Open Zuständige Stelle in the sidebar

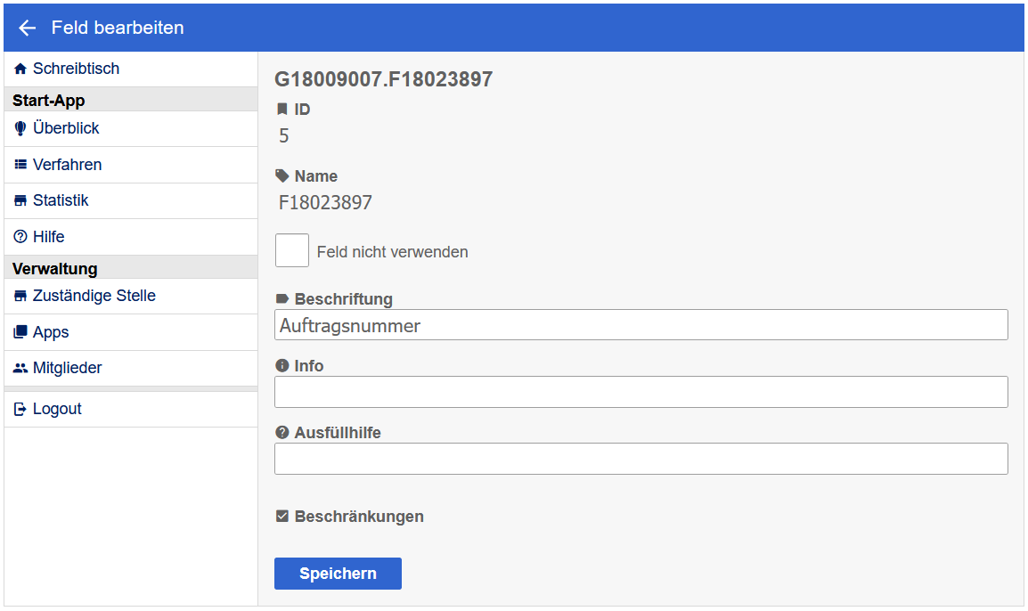click(94, 296)
